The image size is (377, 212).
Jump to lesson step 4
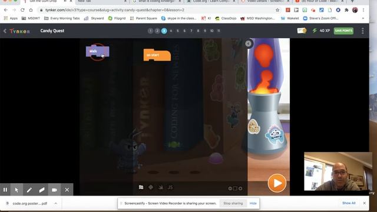pyautogui.click(x=171, y=31)
